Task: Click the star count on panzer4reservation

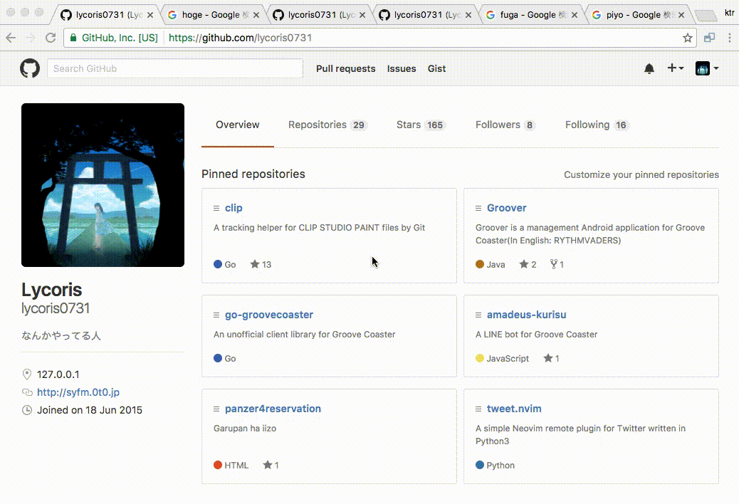Action: (271, 466)
